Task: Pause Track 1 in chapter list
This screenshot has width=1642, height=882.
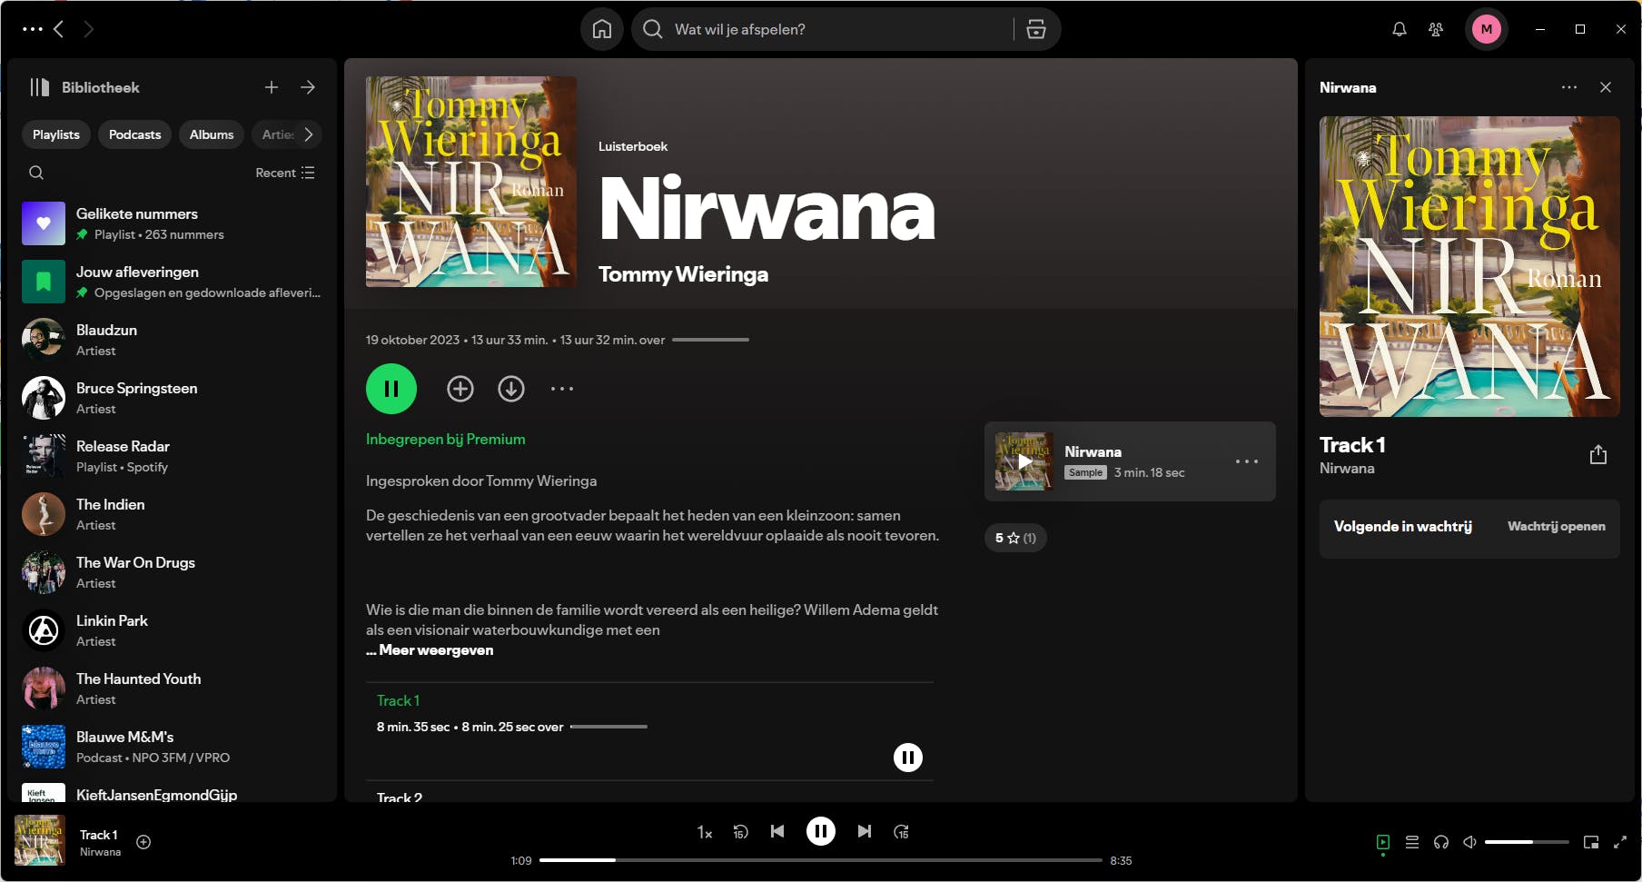Action: pos(908,758)
